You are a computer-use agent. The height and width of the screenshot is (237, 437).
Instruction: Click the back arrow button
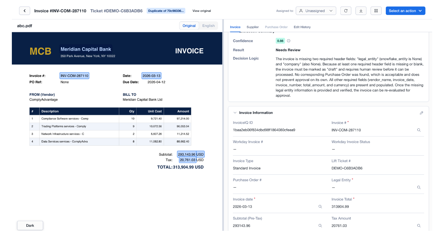(x=25, y=11)
